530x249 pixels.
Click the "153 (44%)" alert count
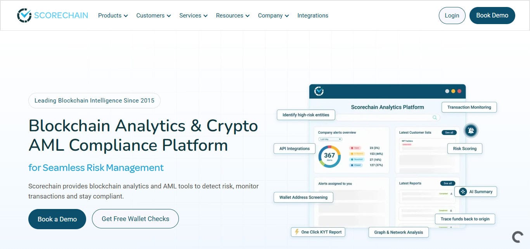click(x=376, y=154)
